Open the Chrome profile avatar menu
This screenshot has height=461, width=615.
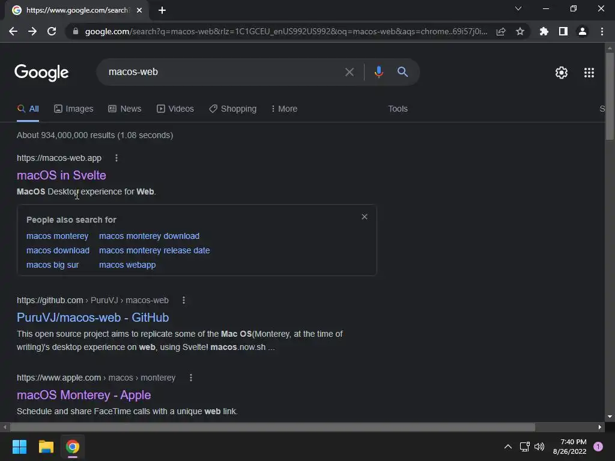click(x=583, y=31)
